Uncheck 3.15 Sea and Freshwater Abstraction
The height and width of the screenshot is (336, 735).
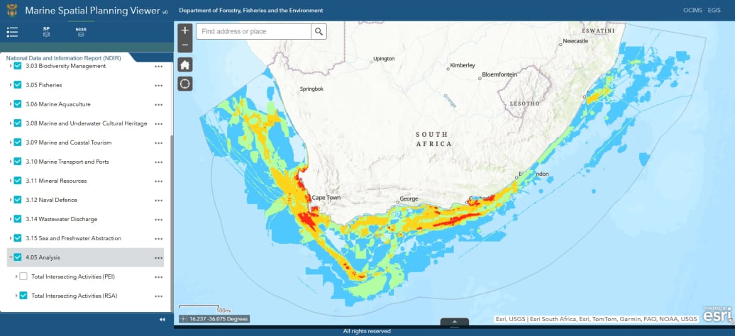click(x=18, y=238)
